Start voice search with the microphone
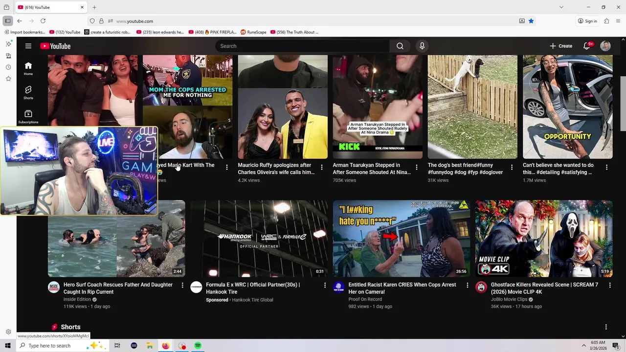Image resolution: width=626 pixels, height=352 pixels. 422,46
